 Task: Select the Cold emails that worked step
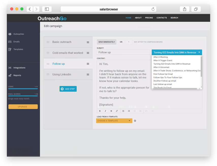68,53
